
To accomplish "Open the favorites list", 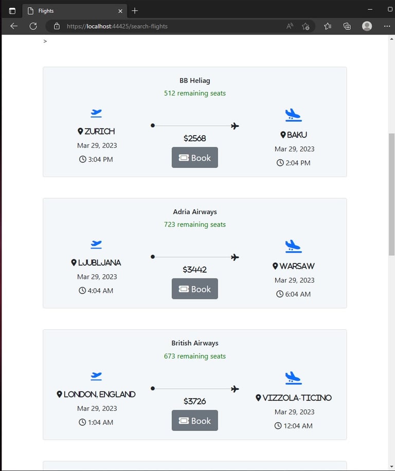I will pyautogui.click(x=328, y=26).
